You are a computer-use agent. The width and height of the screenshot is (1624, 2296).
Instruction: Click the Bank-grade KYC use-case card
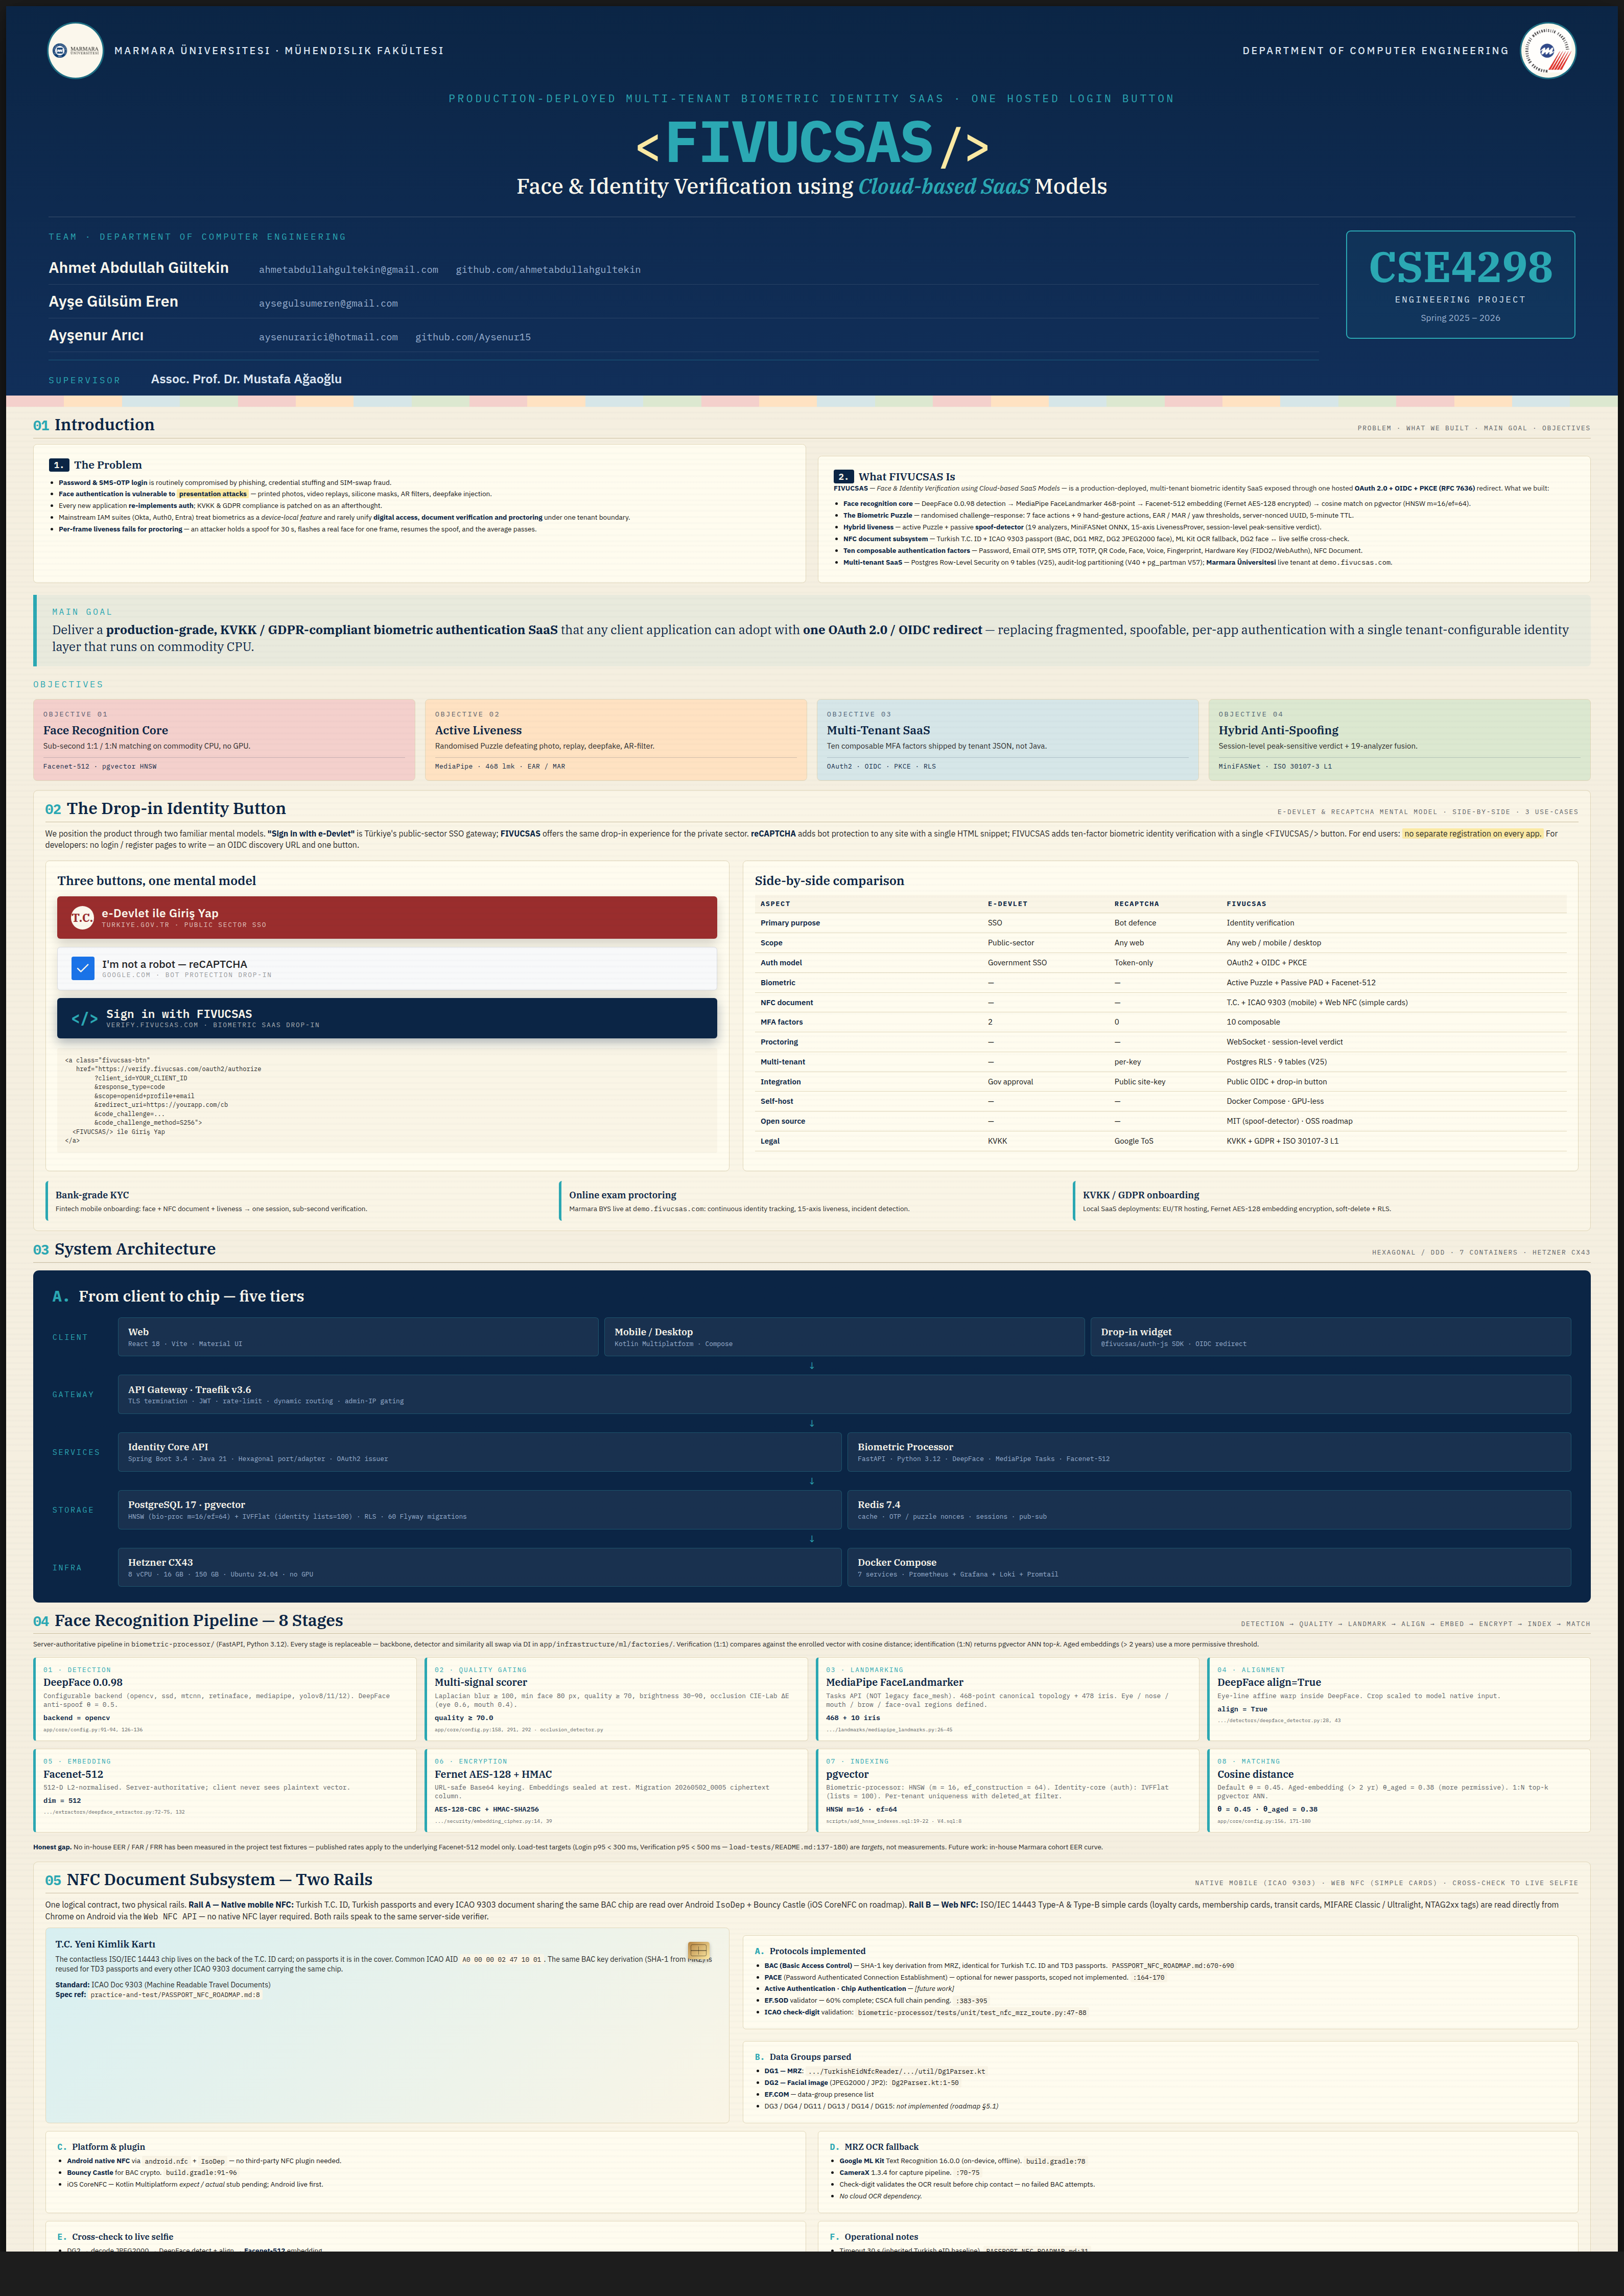(298, 1200)
